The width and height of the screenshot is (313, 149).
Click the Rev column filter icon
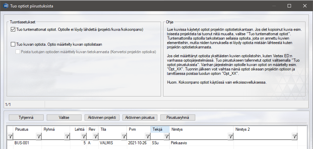point(95,136)
